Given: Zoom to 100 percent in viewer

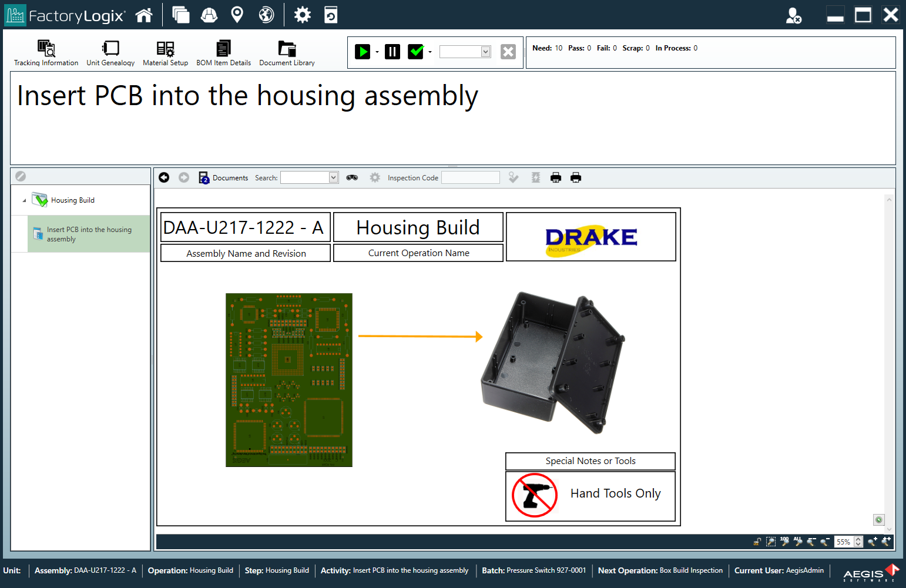Looking at the screenshot, I should coord(784,541).
